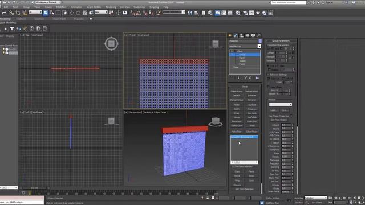Open the Presets dropdown

(x=280, y=105)
